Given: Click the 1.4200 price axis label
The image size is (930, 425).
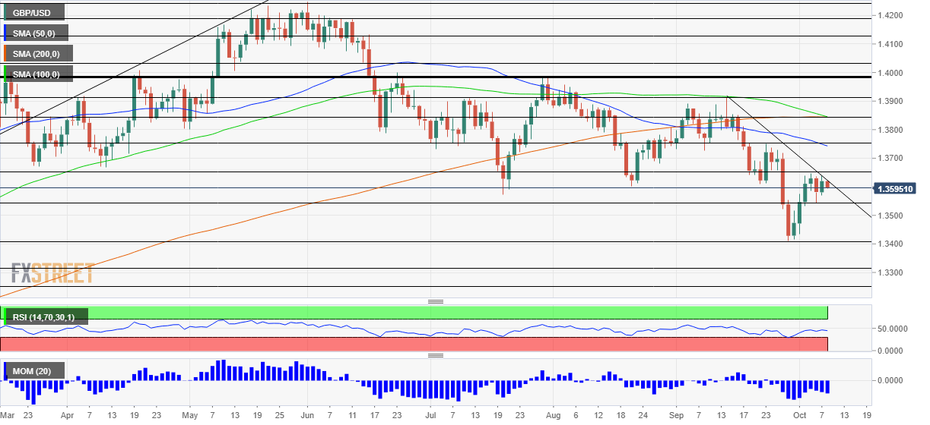Looking at the screenshot, I should (x=890, y=15).
